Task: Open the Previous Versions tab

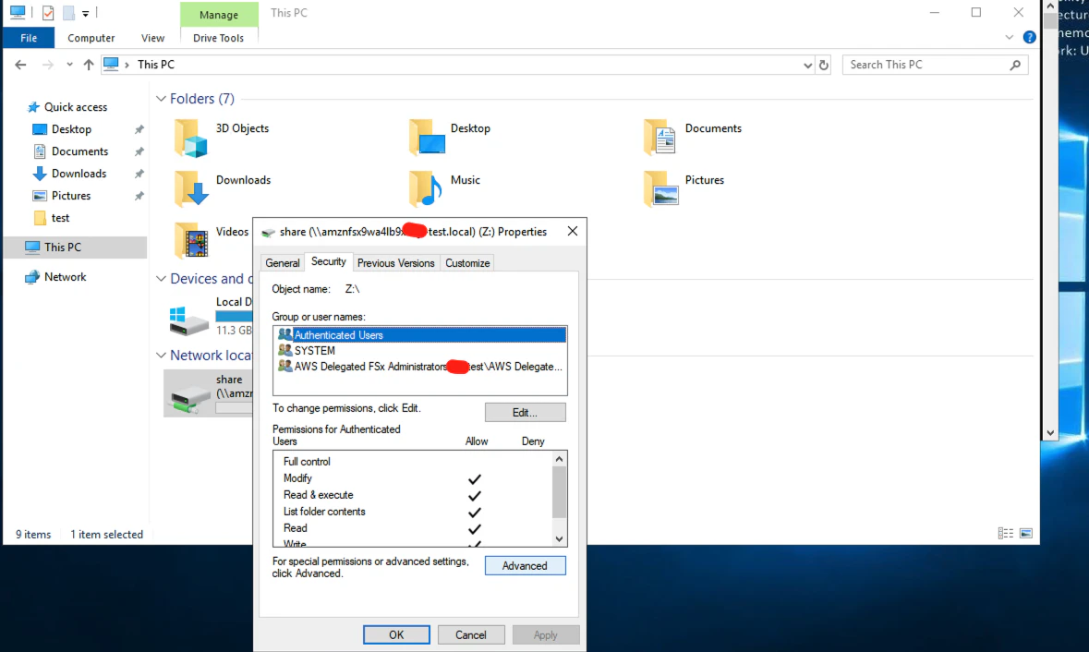Action: (396, 263)
